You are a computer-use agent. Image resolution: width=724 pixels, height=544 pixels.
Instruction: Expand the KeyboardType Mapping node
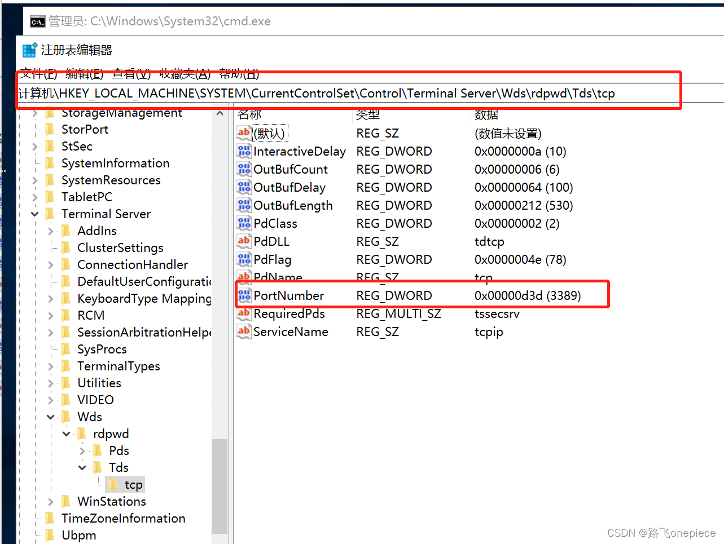51,299
